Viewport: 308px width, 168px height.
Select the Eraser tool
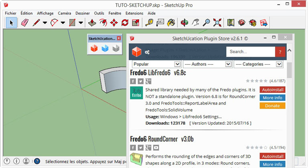(x=25, y=22)
